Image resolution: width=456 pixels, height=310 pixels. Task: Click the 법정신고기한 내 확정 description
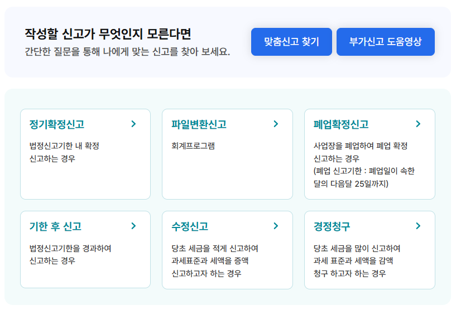(64, 146)
